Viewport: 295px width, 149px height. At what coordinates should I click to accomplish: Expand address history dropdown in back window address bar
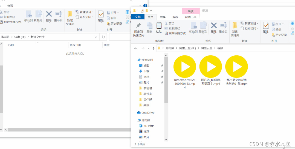pyautogui.click(x=96, y=37)
